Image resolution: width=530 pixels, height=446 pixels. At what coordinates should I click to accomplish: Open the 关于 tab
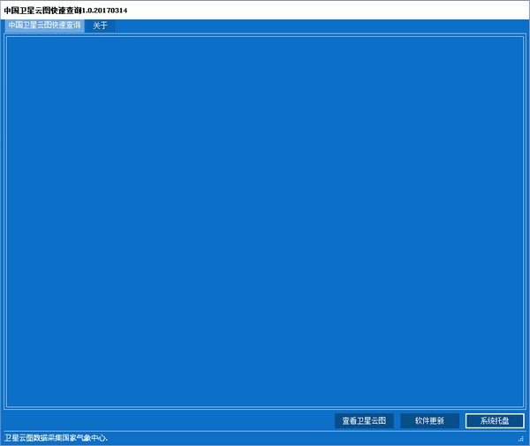100,26
